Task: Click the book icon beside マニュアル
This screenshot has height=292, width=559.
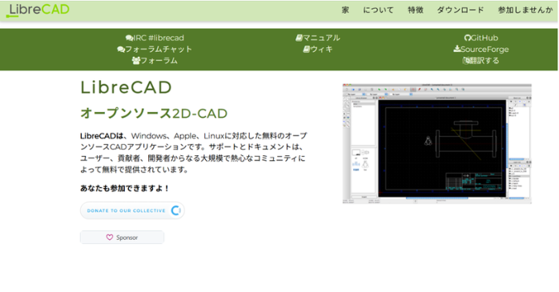Action: click(299, 38)
